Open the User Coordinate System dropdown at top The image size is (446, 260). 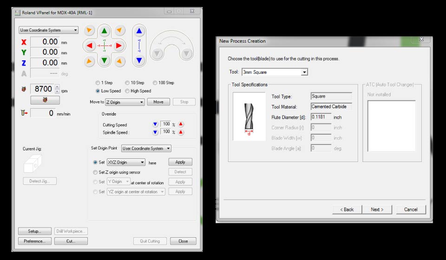(49, 30)
